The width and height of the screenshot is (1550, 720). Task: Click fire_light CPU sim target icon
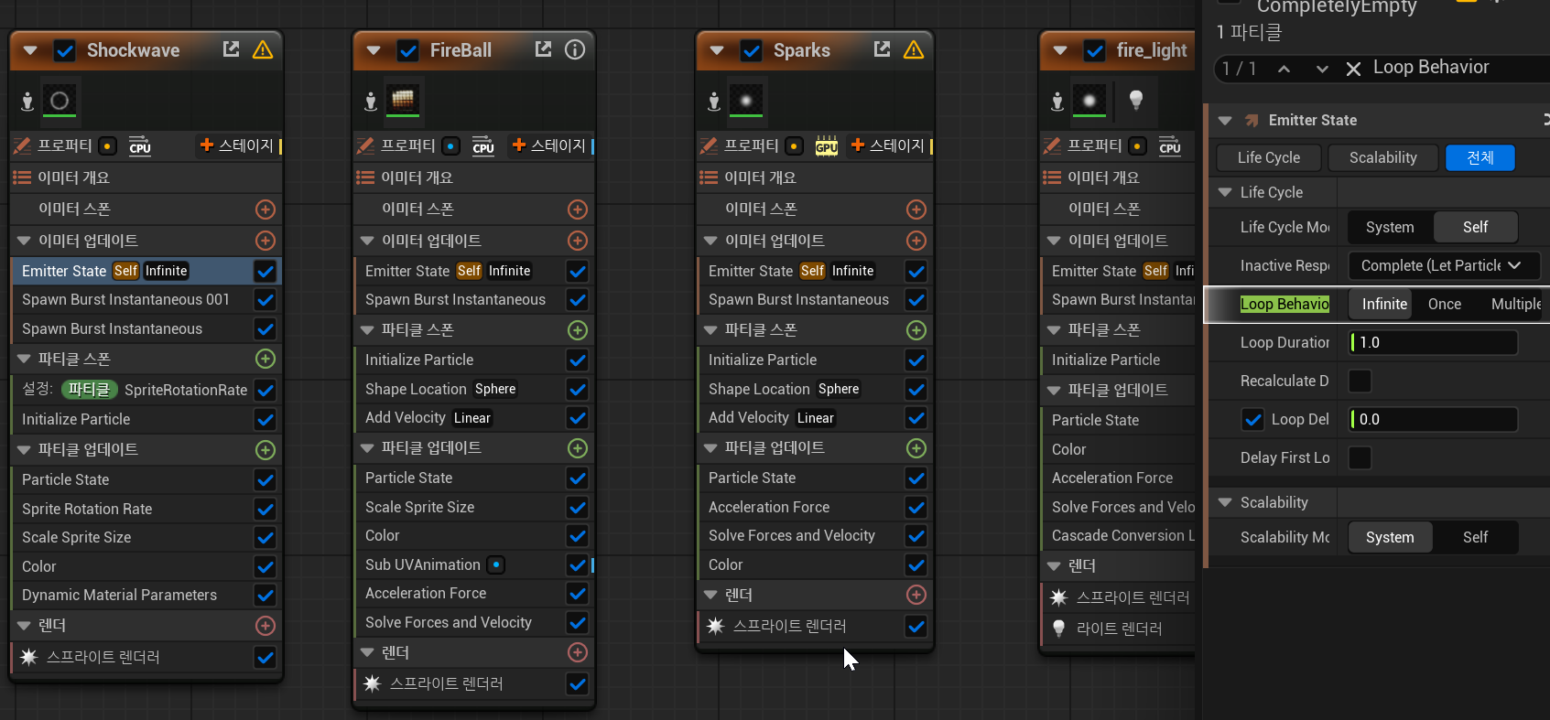pos(1170,146)
